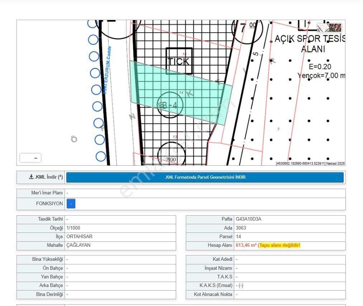Select the AÇIK SPOR TESİSİ ALANI label
Image resolution: width=363 pixels, height=306 pixels.
[x=309, y=43]
